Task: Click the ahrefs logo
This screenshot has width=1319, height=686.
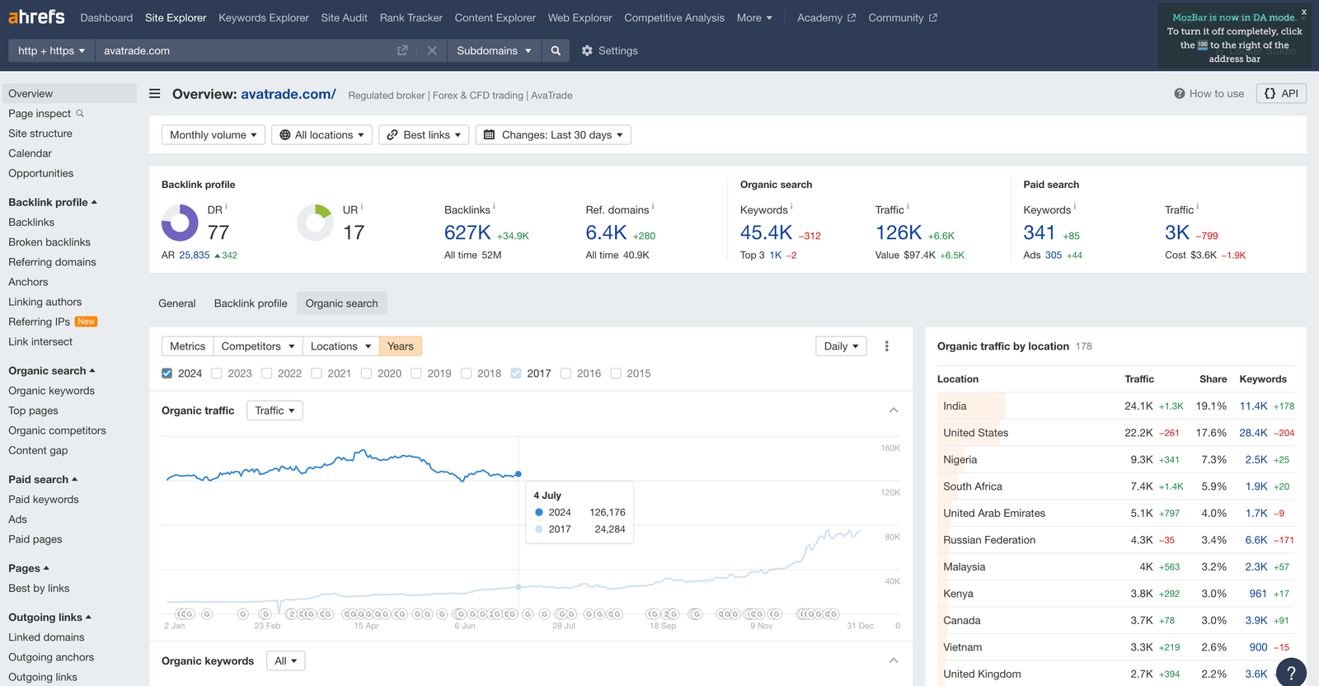Action: [36, 17]
